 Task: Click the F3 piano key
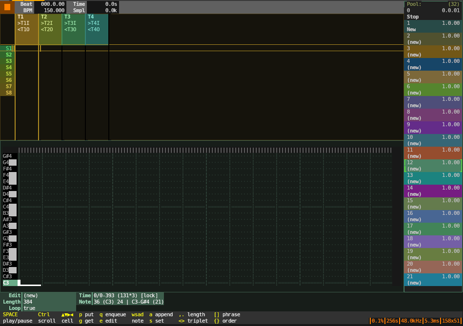10,251
